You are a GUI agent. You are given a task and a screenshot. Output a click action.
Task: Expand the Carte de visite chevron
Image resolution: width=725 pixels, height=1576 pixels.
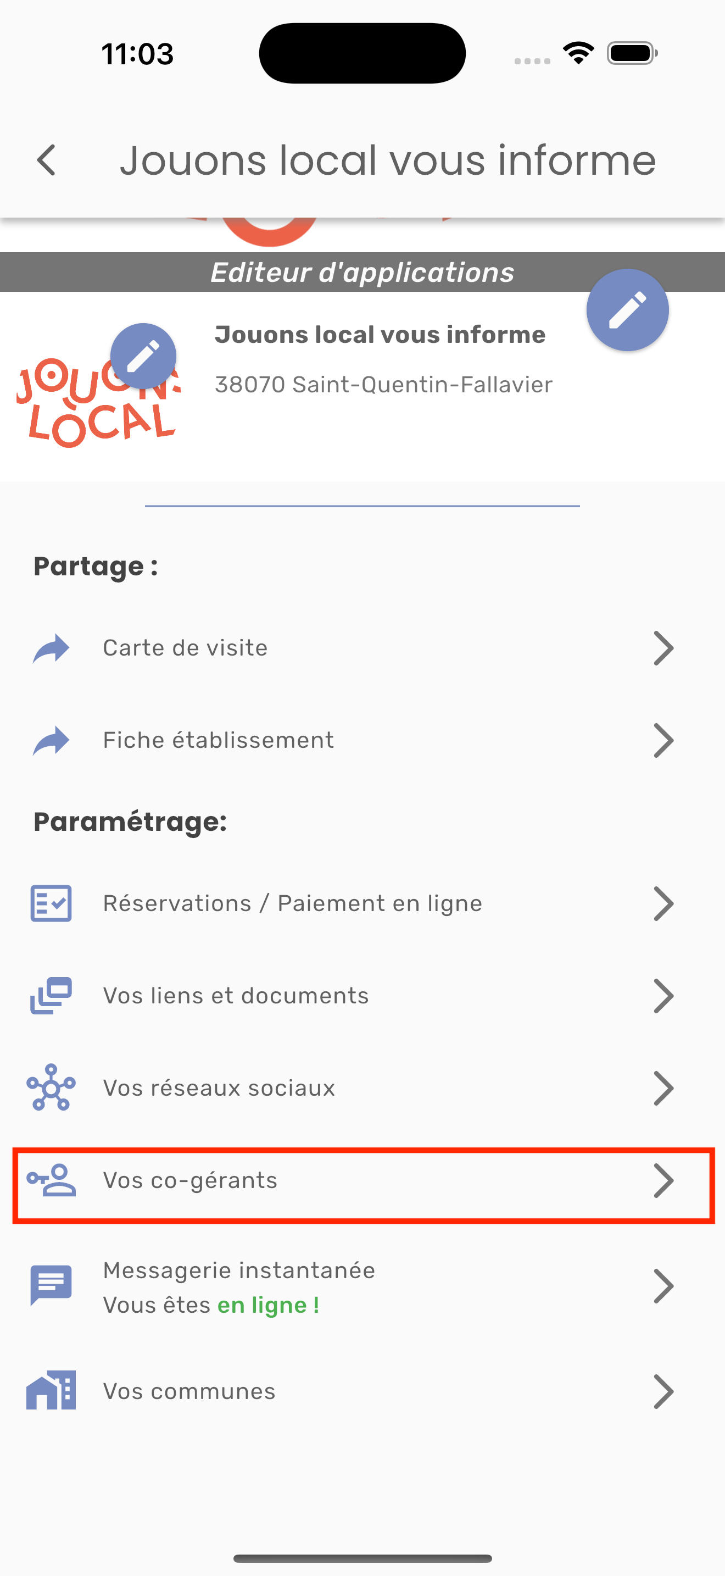(x=663, y=648)
